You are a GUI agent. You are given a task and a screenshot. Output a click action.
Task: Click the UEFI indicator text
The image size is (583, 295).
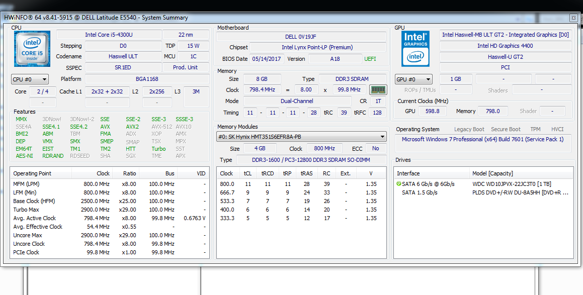tap(370, 59)
